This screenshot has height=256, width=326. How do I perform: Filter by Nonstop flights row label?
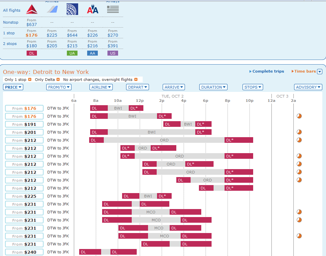point(11,22)
